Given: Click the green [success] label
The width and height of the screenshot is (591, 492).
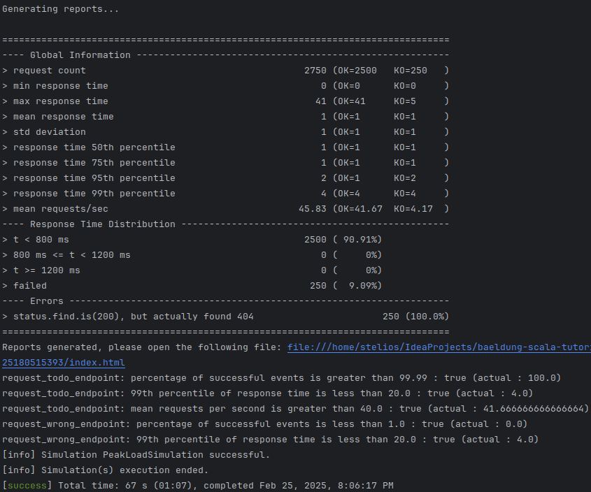Looking at the screenshot, I should [27, 485].
